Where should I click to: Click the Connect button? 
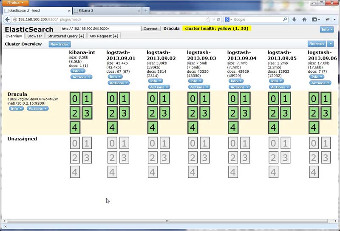coord(151,29)
